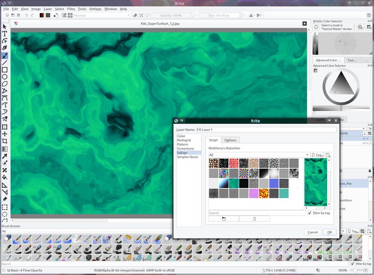The width and height of the screenshot is (374, 275).
Task: Click the fill patterns swatch in toolbar
Action: tap(48, 15)
